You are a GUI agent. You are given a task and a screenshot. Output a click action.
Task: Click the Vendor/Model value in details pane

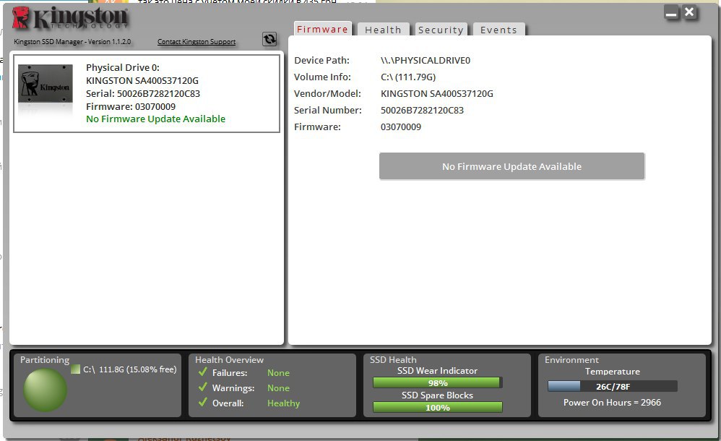(437, 93)
